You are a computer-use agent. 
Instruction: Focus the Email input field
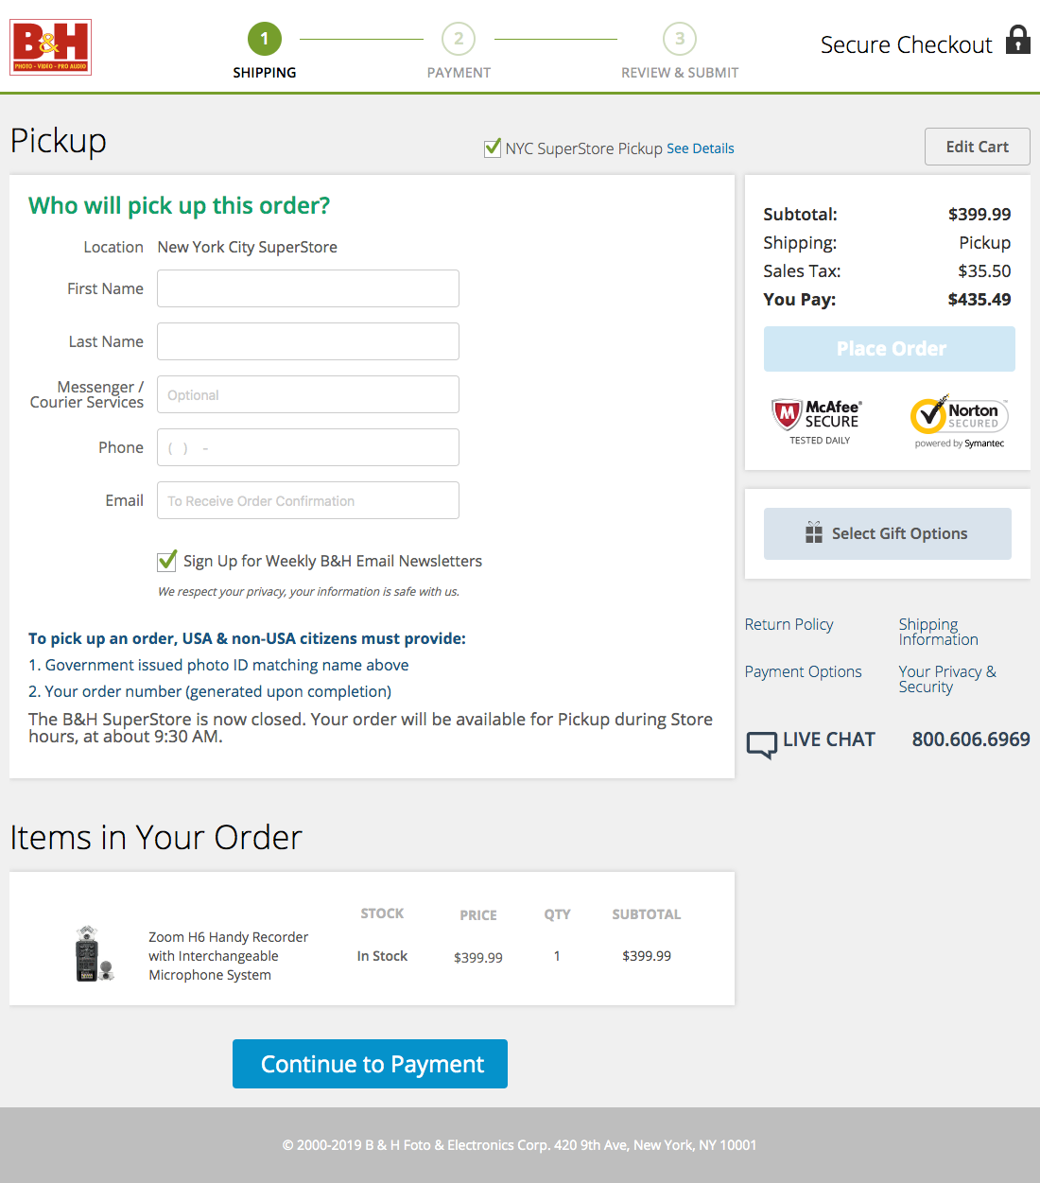click(x=308, y=500)
